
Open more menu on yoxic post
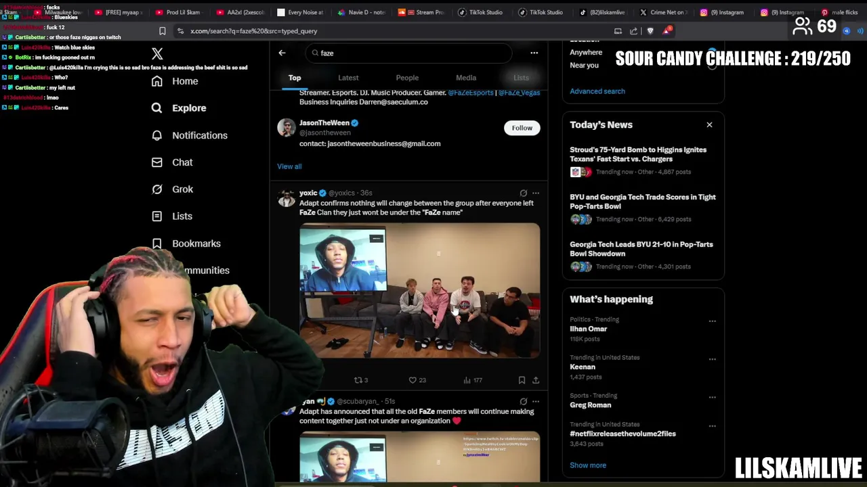(536, 193)
